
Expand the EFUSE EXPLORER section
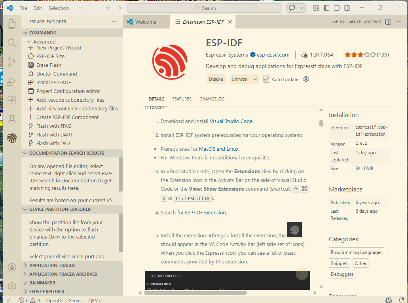point(72,291)
